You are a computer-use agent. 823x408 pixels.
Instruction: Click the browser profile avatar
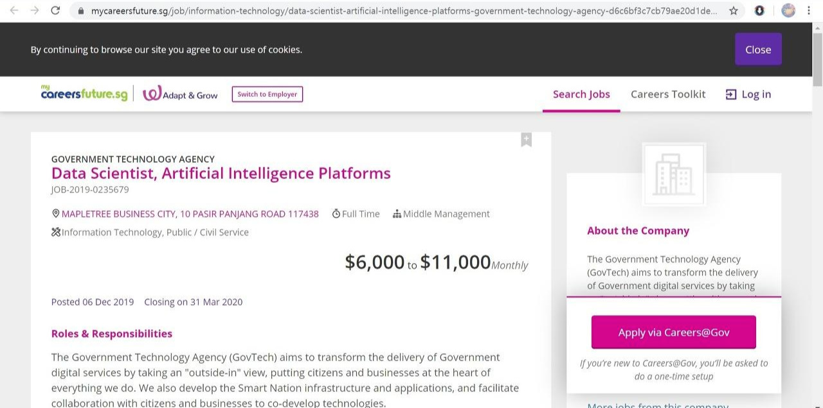(x=788, y=10)
